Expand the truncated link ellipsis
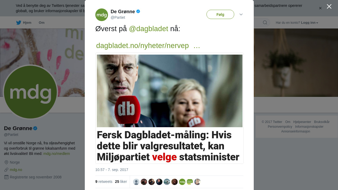Image resolution: width=338 pixels, height=190 pixels. click(197, 46)
